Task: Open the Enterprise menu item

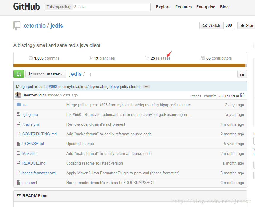Action: [206, 7]
